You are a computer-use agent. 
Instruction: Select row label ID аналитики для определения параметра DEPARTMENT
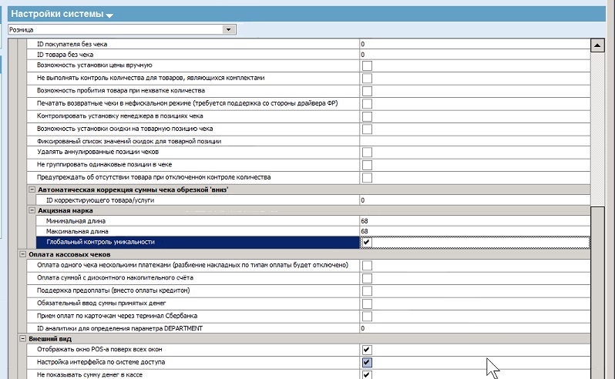(119, 328)
